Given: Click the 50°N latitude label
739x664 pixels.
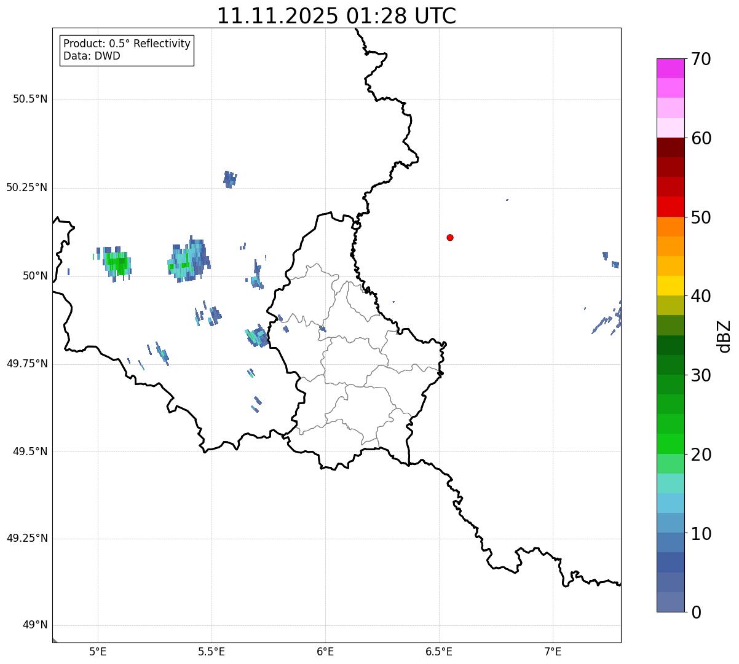Looking at the screenshot, I should [35, 276].
